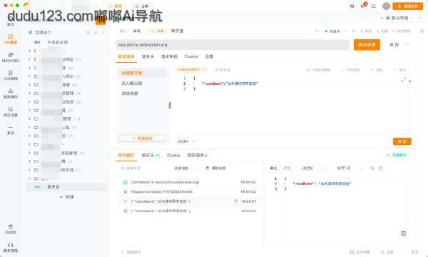Click the 聊天室 title in the tab bar

tap(177, 31)
